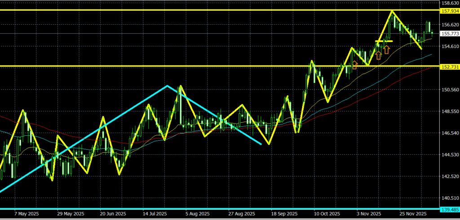Click the middle orange up-arrow marker

pos(378,55)
